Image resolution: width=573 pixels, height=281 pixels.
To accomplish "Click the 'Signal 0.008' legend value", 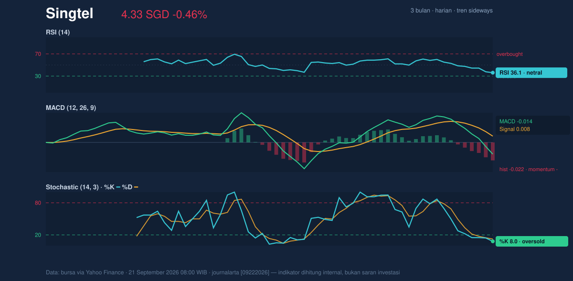I will [515, 129].
